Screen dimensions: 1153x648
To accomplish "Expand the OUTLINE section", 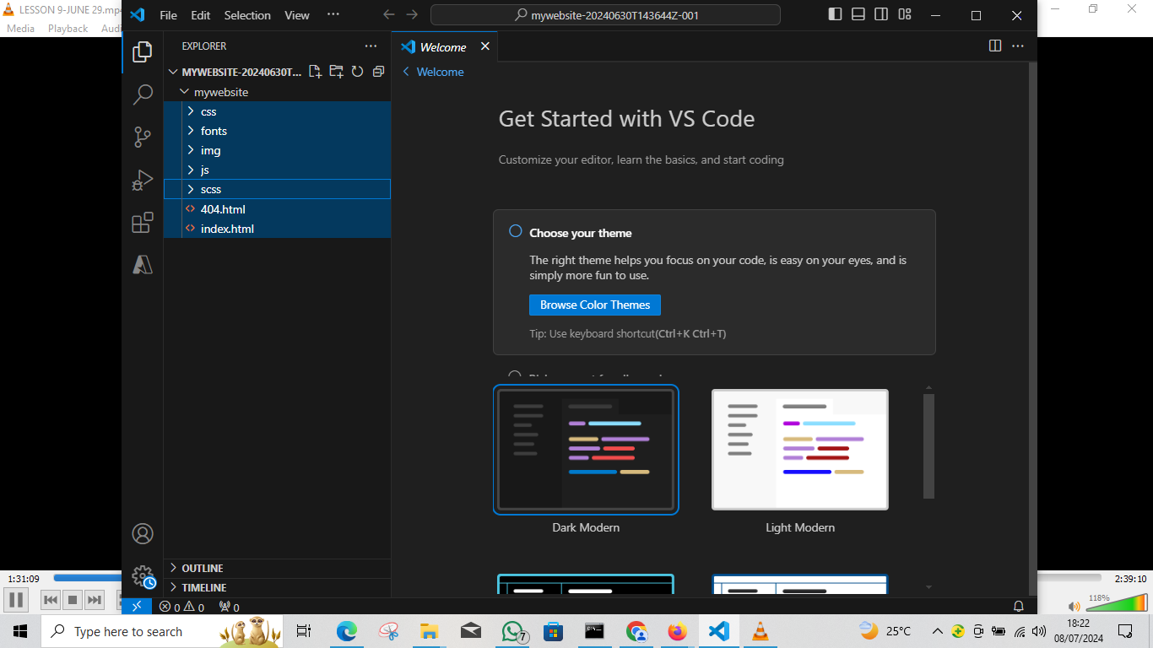I will [203, 568].
